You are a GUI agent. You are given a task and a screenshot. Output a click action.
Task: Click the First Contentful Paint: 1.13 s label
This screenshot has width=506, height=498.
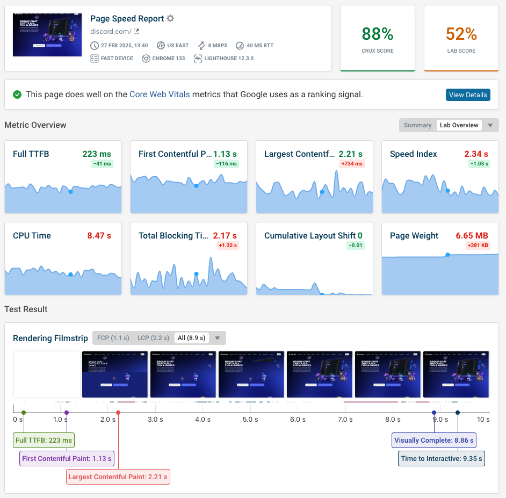pos(67,459)
